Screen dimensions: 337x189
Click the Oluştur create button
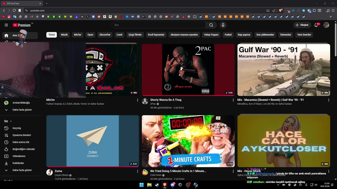click(x=302, y=25)
